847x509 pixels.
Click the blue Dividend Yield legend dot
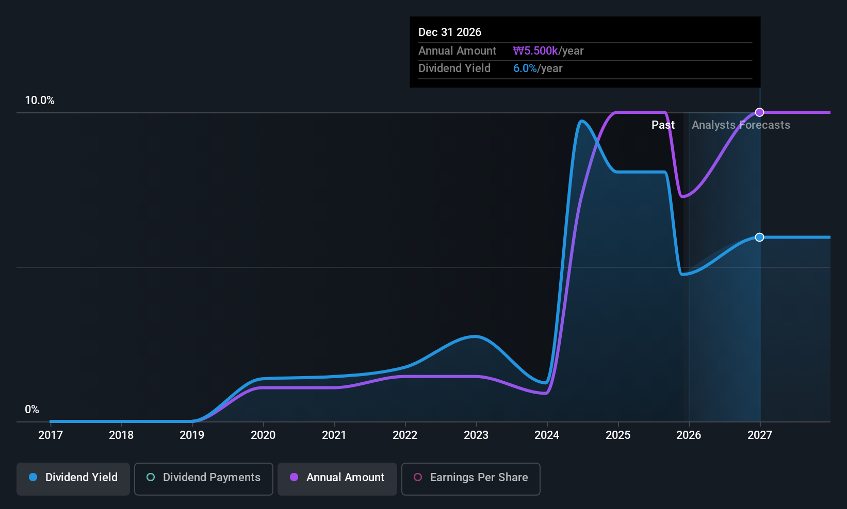point(33,478)
